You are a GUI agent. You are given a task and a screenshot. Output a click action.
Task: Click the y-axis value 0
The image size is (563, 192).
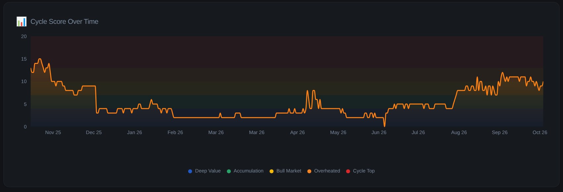tap(25, 127)
